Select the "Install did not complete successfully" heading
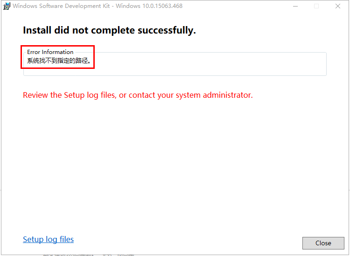 coord(109,30)
